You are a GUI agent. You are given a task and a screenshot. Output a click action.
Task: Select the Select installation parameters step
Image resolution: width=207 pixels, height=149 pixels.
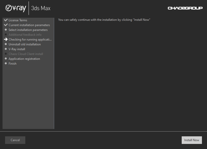(28, 30)
